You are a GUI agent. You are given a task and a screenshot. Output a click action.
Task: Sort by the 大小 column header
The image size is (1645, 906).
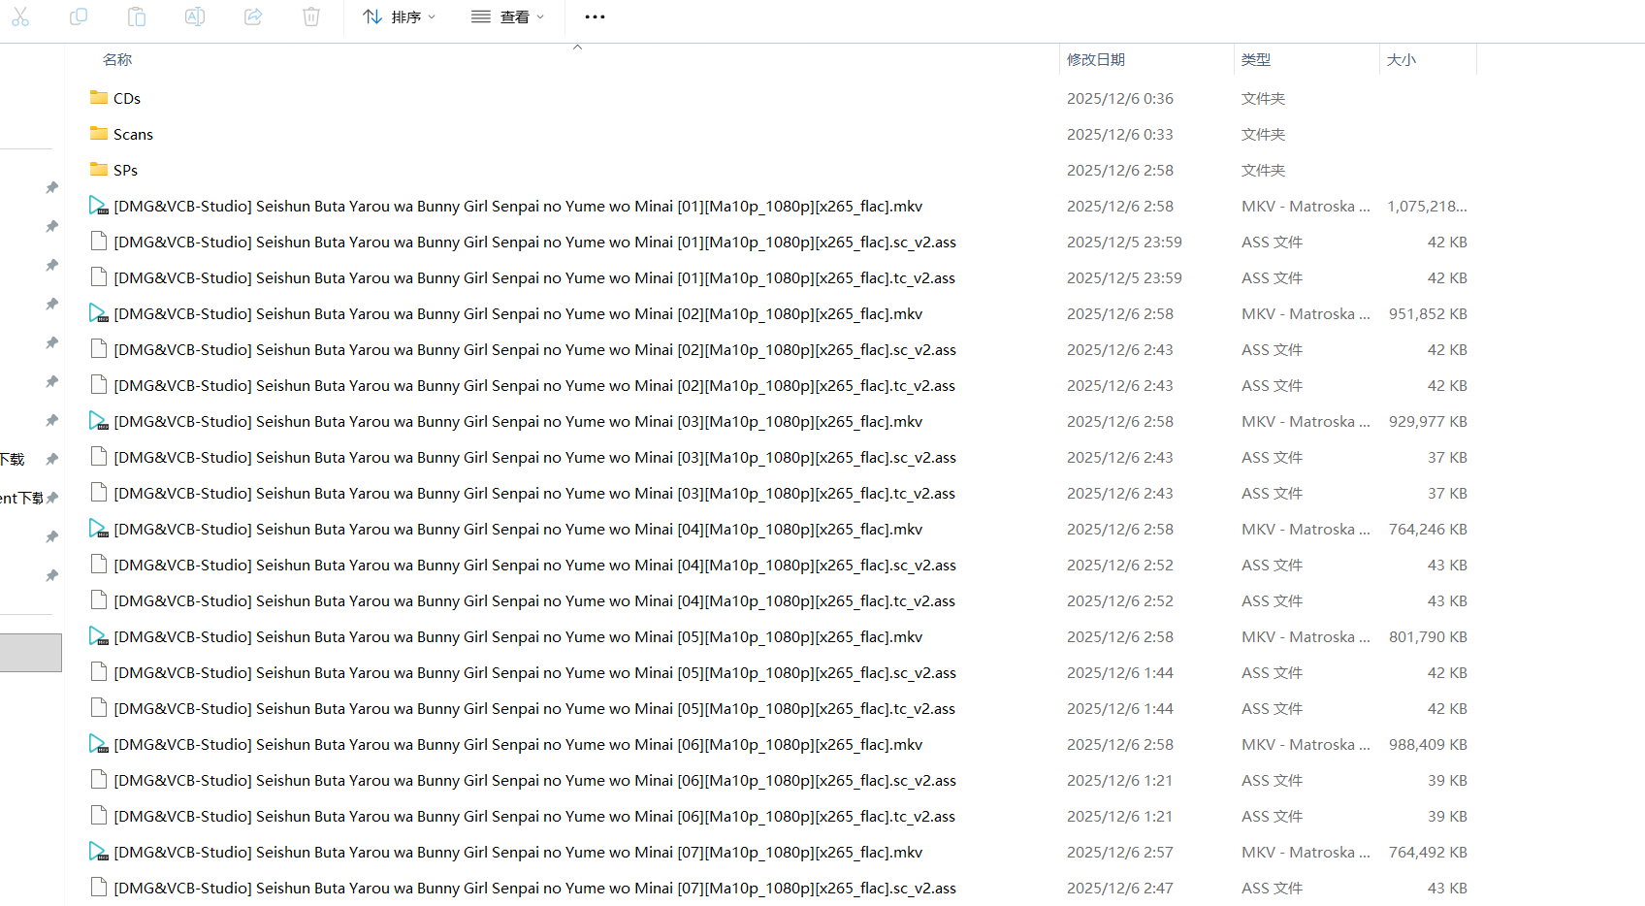click(x=1402, y=59)
